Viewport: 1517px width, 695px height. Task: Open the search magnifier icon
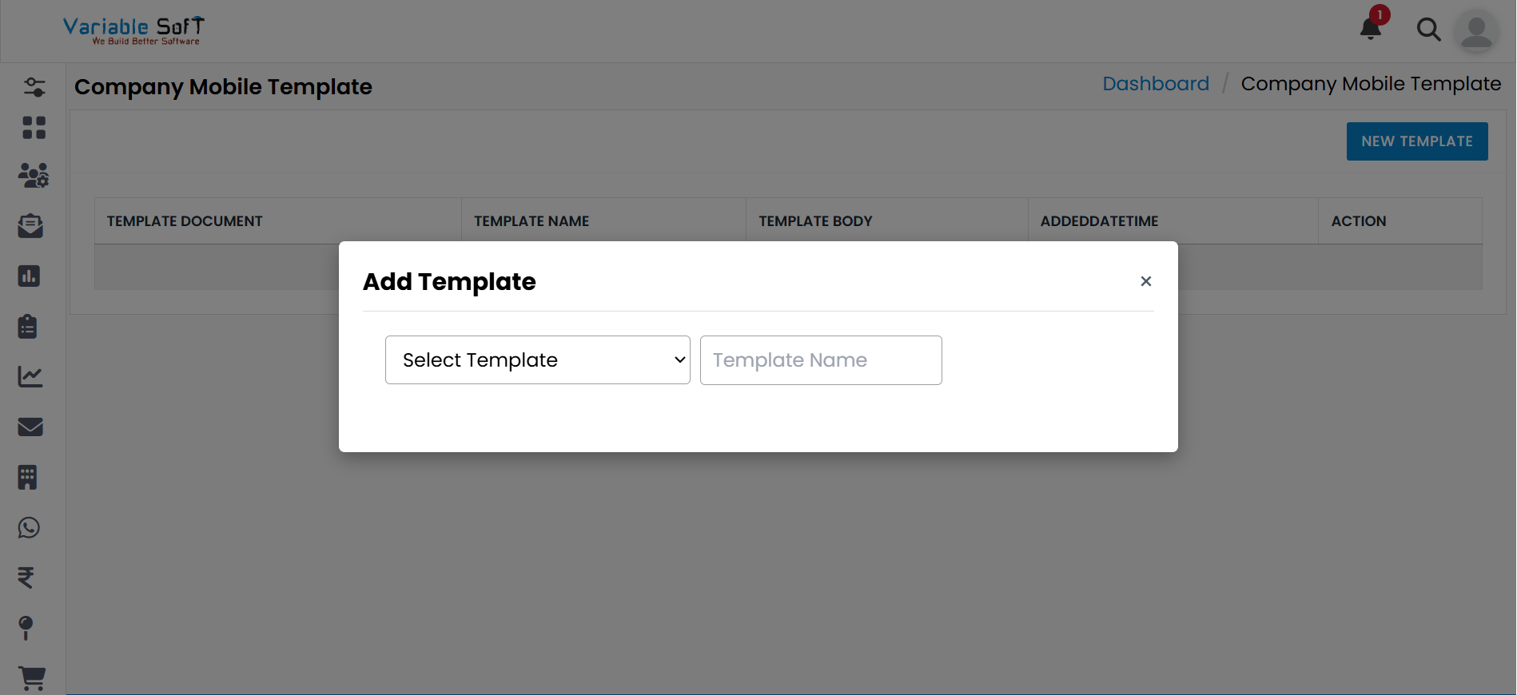[1429, 30]
